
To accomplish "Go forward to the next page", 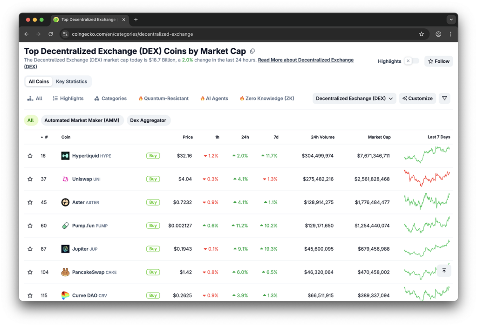I will coord(38,34).
